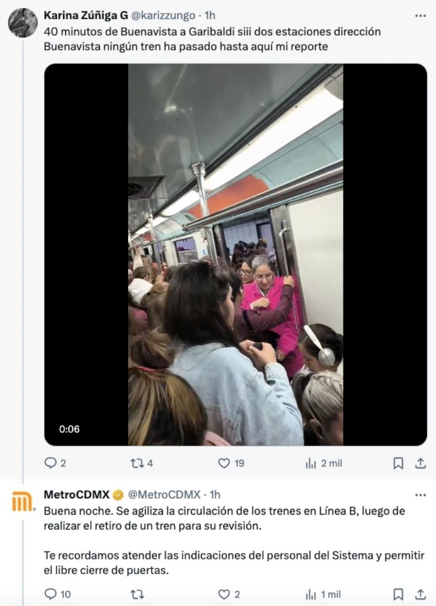The image size is (436, 606).
Task: Play the crowded metro video
Action: 236,255
